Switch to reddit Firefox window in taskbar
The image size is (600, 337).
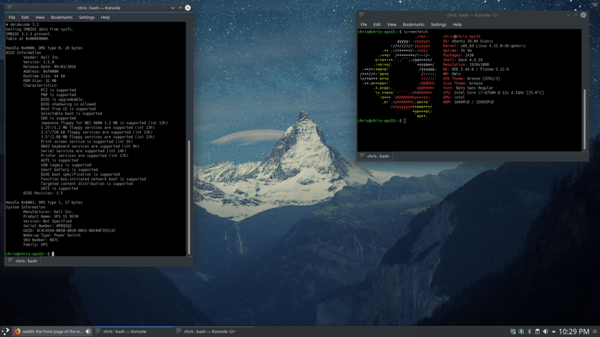[53, 331]
